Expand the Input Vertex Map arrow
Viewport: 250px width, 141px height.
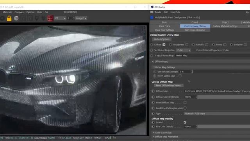click(x=155, y=56)
